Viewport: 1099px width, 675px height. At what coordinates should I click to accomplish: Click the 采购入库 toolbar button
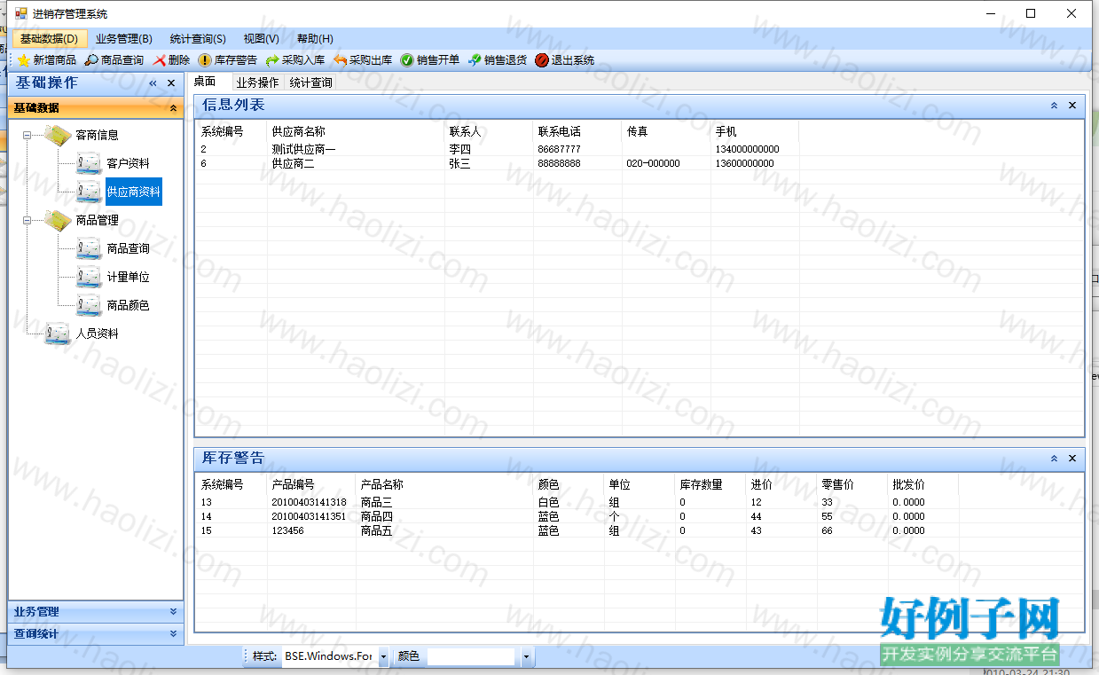[x=295, y=60]
